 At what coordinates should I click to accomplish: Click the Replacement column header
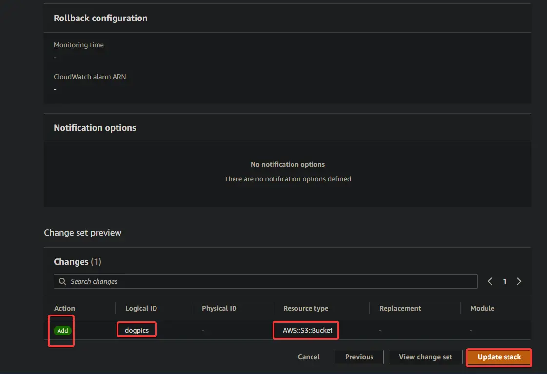point(400,308)
